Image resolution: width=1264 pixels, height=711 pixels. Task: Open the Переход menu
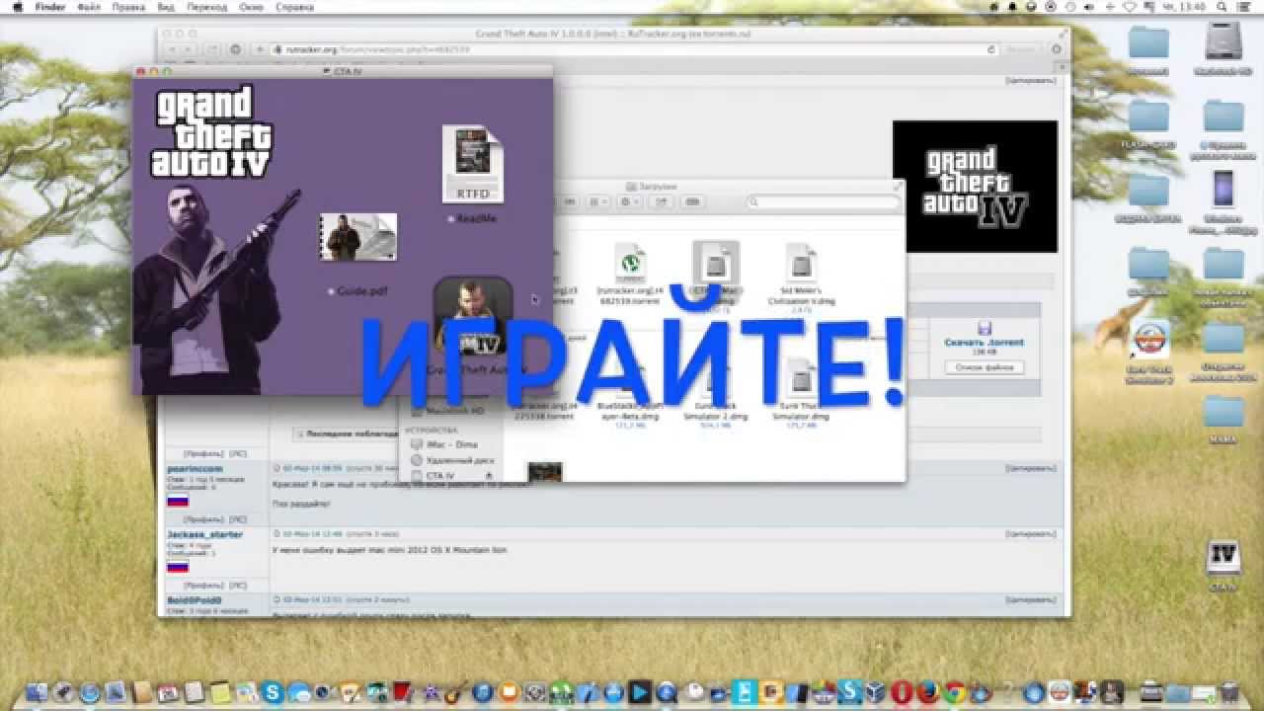206,6
